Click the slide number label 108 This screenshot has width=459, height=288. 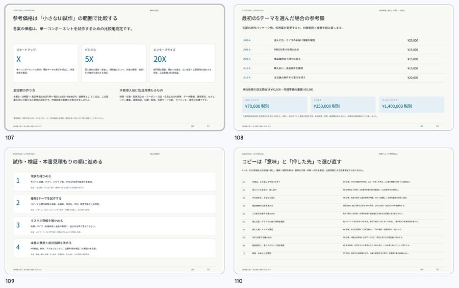pos(239,137)
